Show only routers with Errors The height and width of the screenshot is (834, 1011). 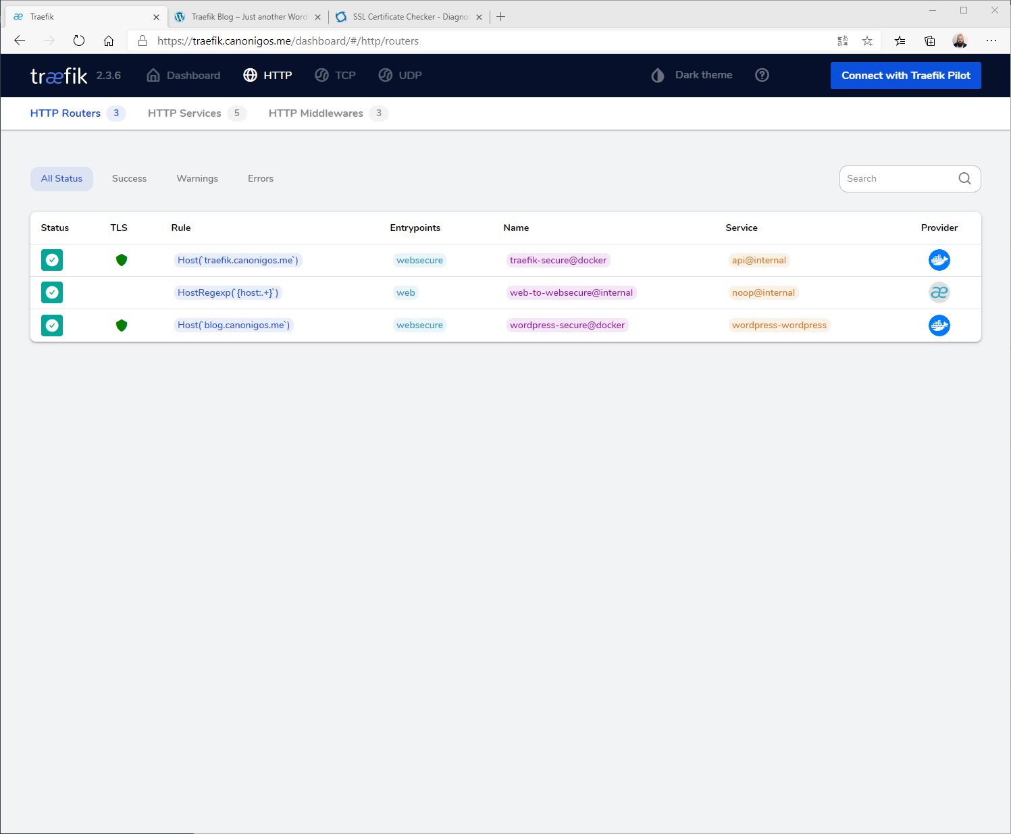click(260, 178)
